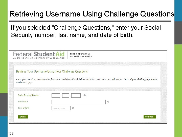Image resolution: width=182 pixels, height=137 pixels.
Task: Click the Federal Student Aid logo
Action: pos(39,55)
